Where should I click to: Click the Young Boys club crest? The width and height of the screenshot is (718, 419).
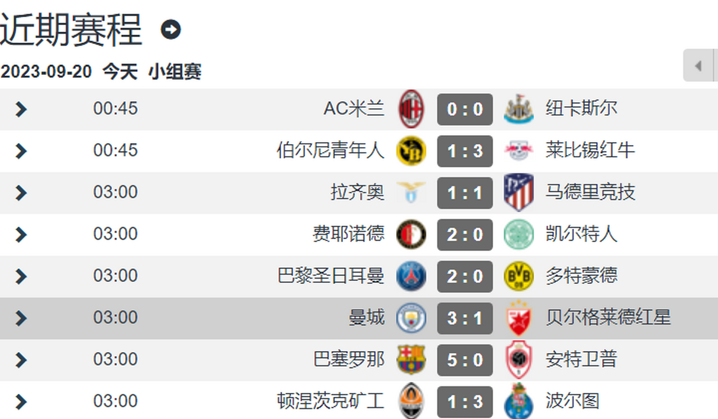pyautogui.click(x=411, y=151)
